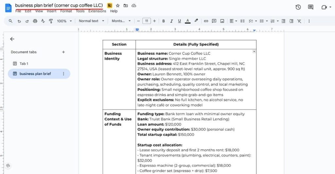
Task: Expand the font family dropdown
Action: (121, 21)
